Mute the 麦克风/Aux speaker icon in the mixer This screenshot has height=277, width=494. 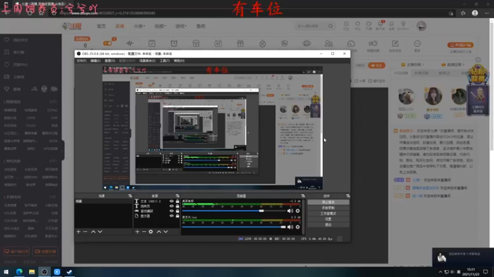[x=290, y=227]
